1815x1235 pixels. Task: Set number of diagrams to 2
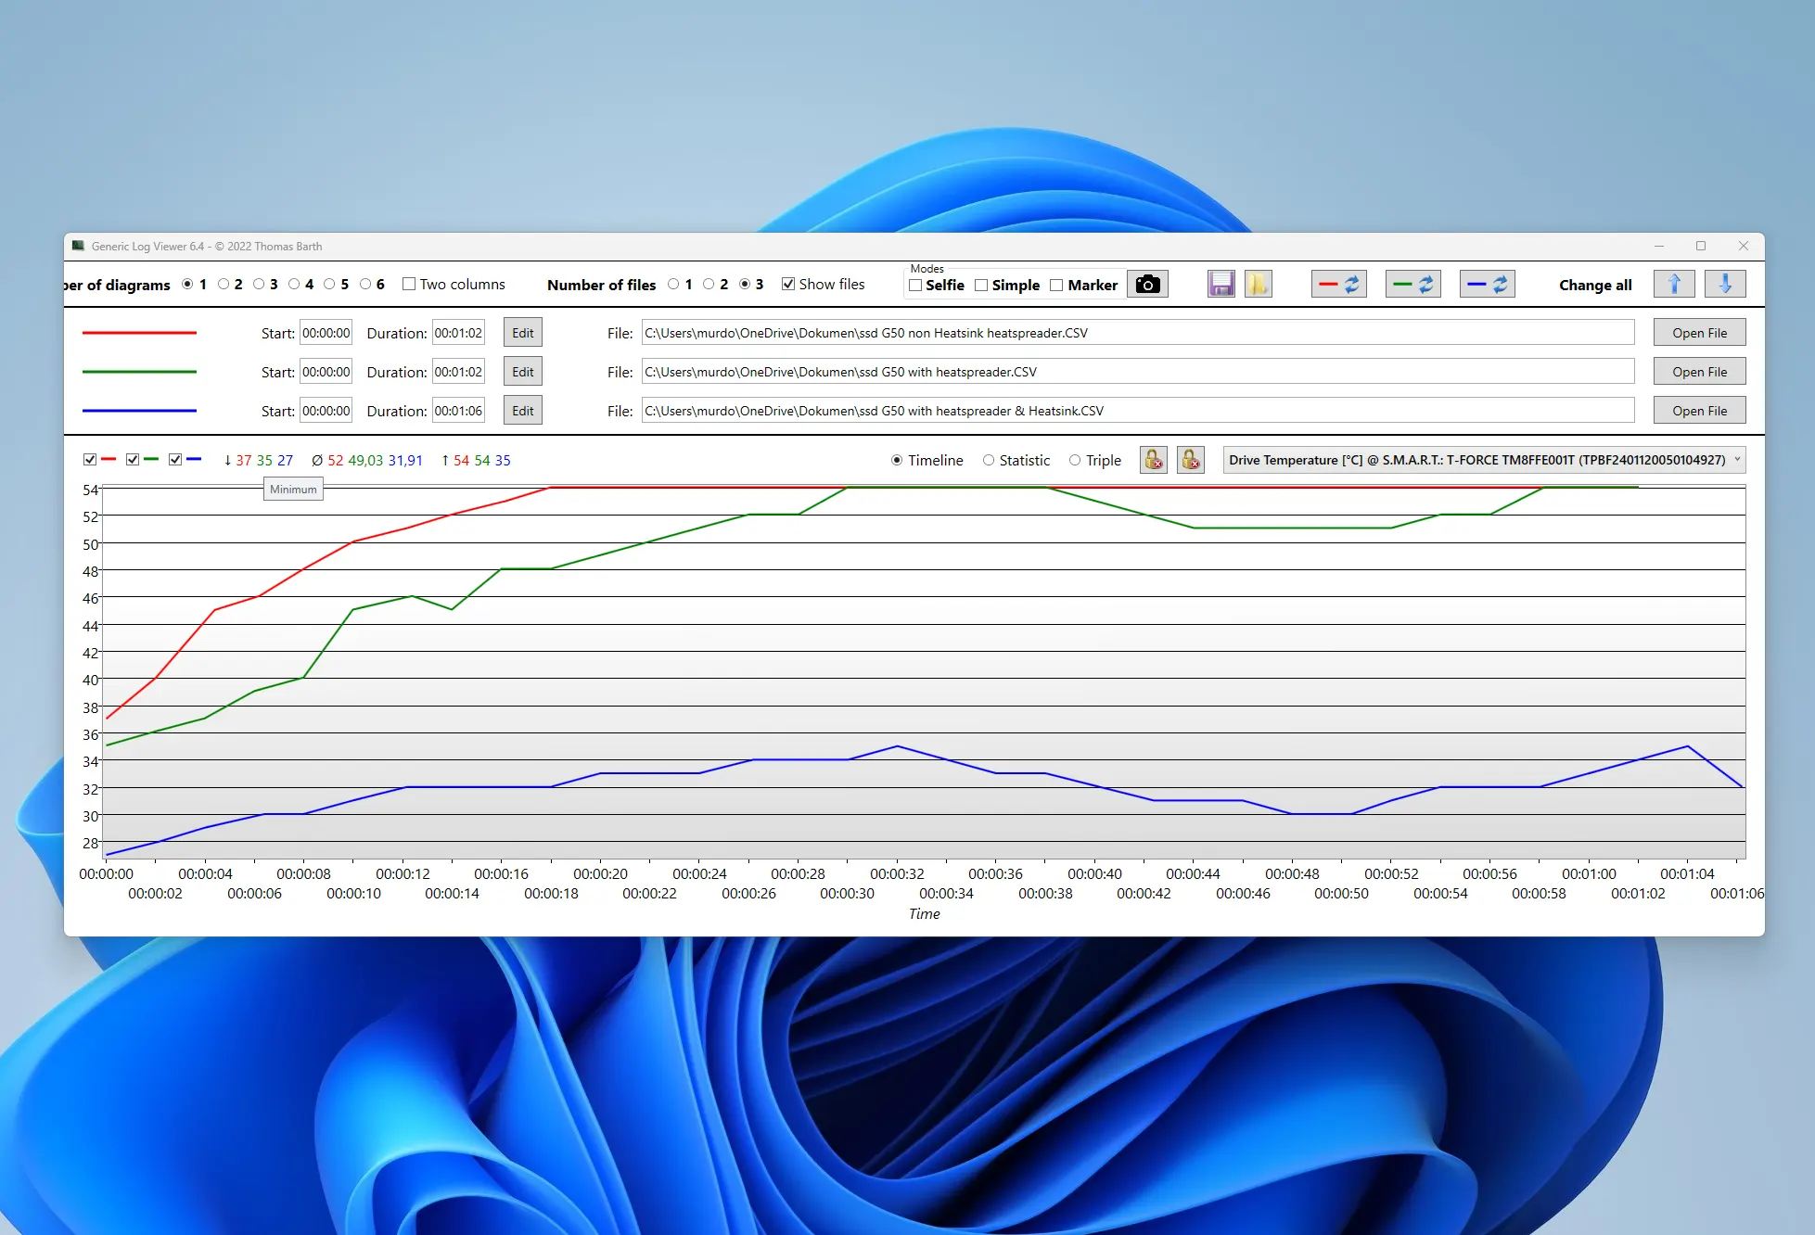click(224, 285)
